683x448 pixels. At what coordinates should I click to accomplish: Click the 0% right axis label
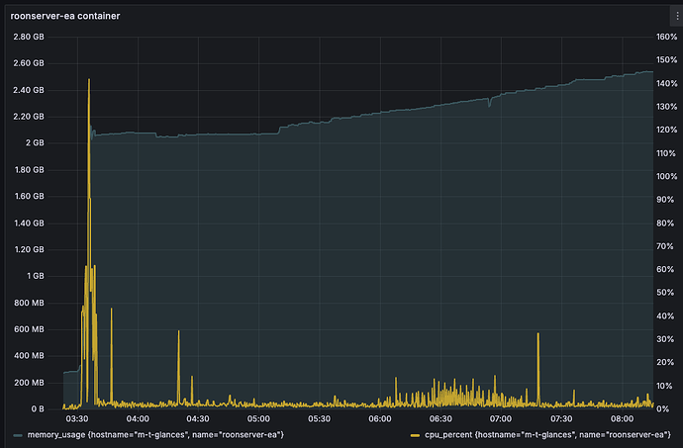[x=662, y=409]
